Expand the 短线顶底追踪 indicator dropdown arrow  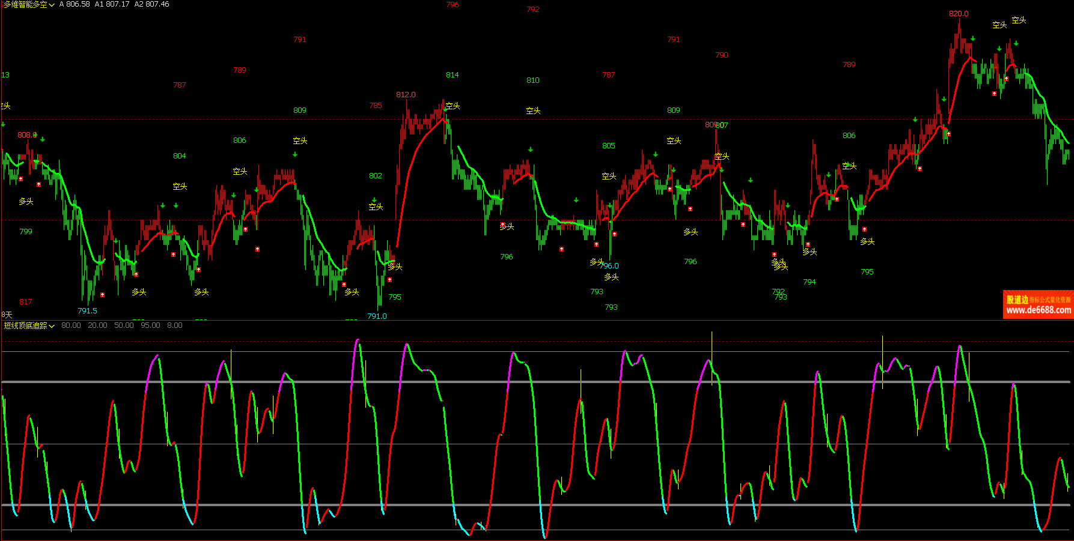click(x=52, y=326)
